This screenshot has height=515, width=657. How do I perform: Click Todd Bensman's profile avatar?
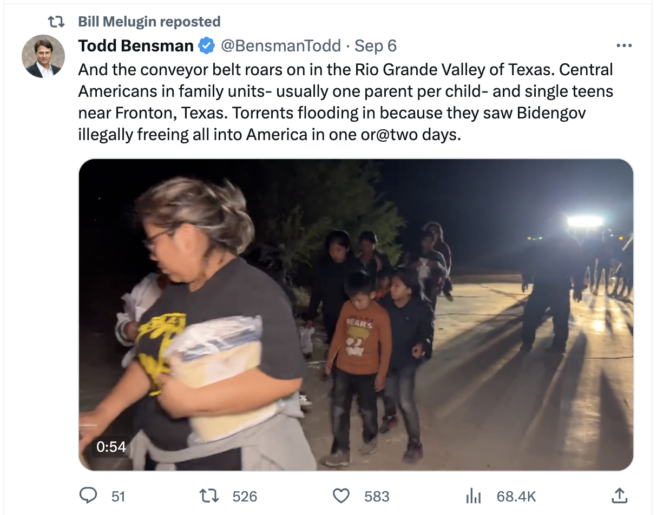[x=43, y=56]
